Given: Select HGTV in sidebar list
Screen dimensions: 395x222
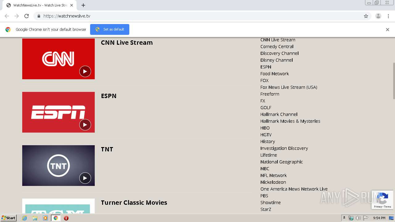Looking at the screenshot, I should click(x=266, y=135).
